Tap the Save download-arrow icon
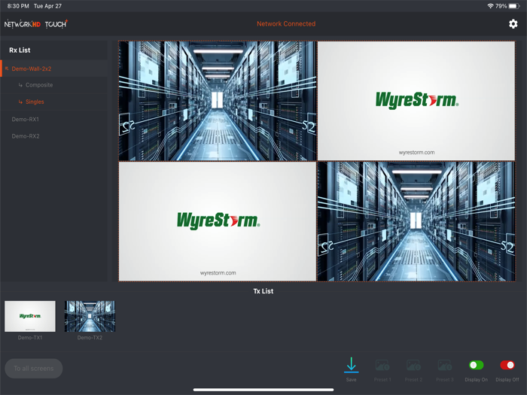 pyautogui.click(x=352, y=365)
